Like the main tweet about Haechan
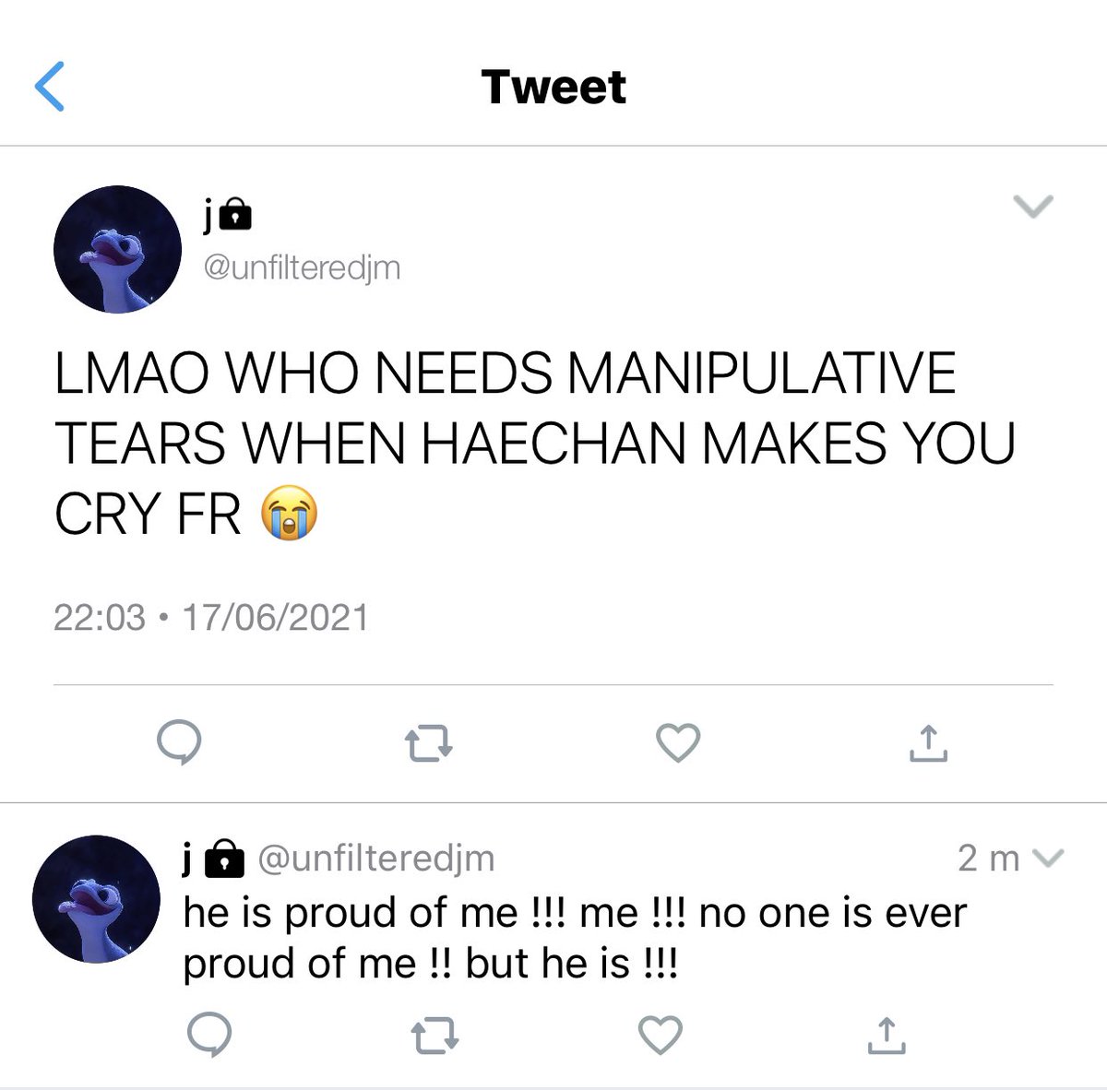Screen dimensions: 1107x1090 point(678,743)
